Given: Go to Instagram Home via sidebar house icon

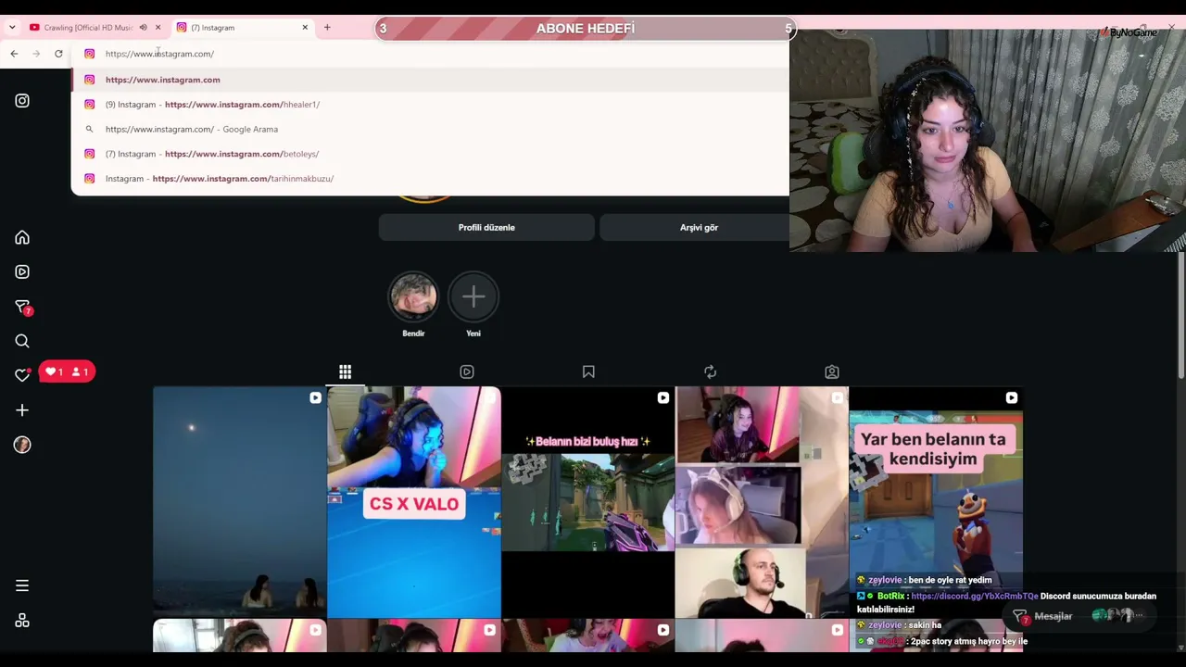Looking at the screenshot, I should click(22, 238).
